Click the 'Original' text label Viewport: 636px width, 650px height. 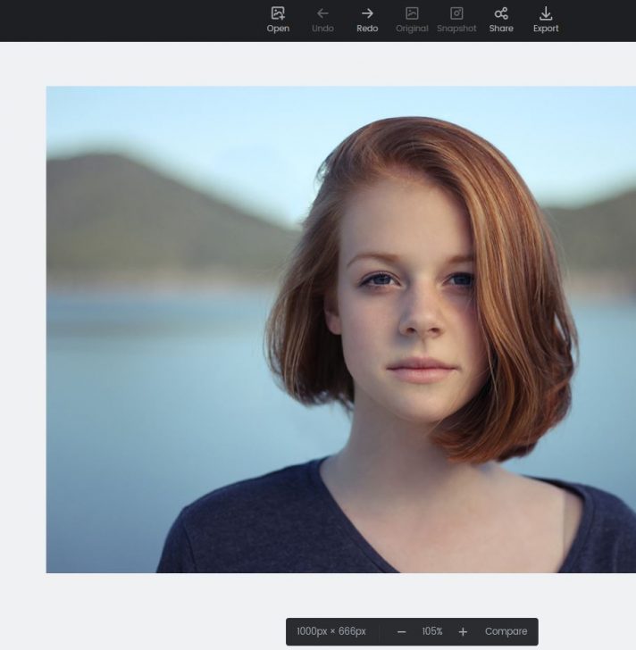point(412,29)
